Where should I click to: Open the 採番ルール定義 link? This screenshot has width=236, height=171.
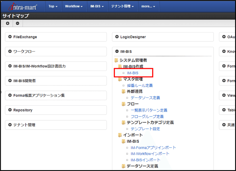140,86
